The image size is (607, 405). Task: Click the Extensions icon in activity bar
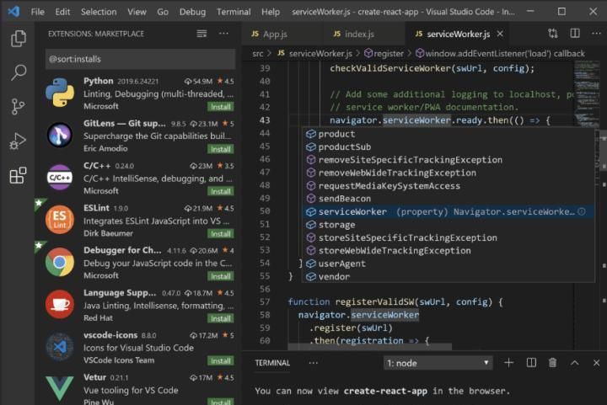18,176
